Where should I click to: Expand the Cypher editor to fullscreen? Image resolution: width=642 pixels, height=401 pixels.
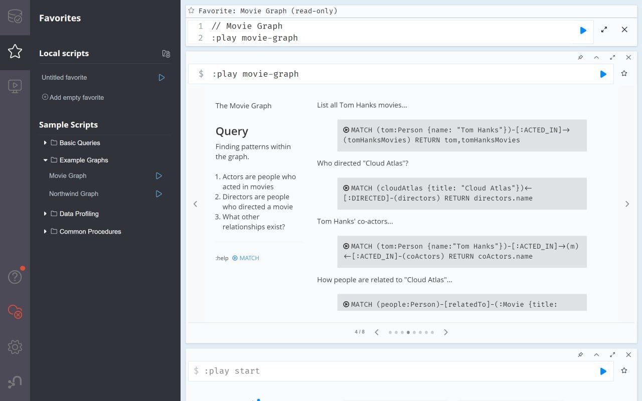[604, 30]
